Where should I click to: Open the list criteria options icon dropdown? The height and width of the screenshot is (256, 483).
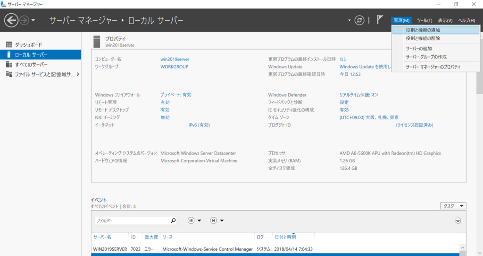[x=194, y=221]
